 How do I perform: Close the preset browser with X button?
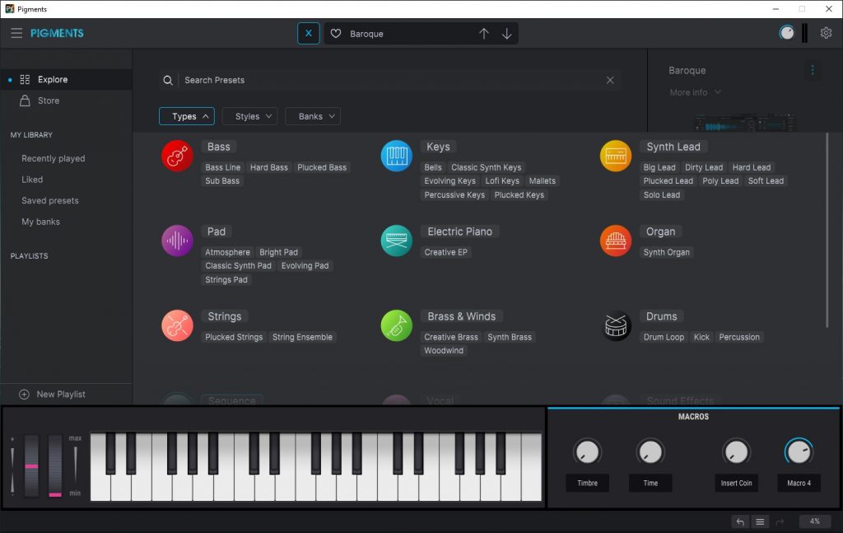309,33
